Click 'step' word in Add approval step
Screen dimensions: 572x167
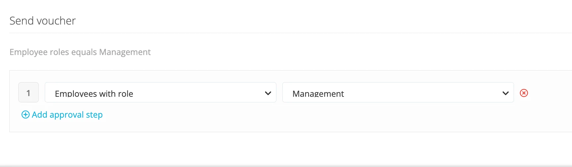click(x=94, y=115)
